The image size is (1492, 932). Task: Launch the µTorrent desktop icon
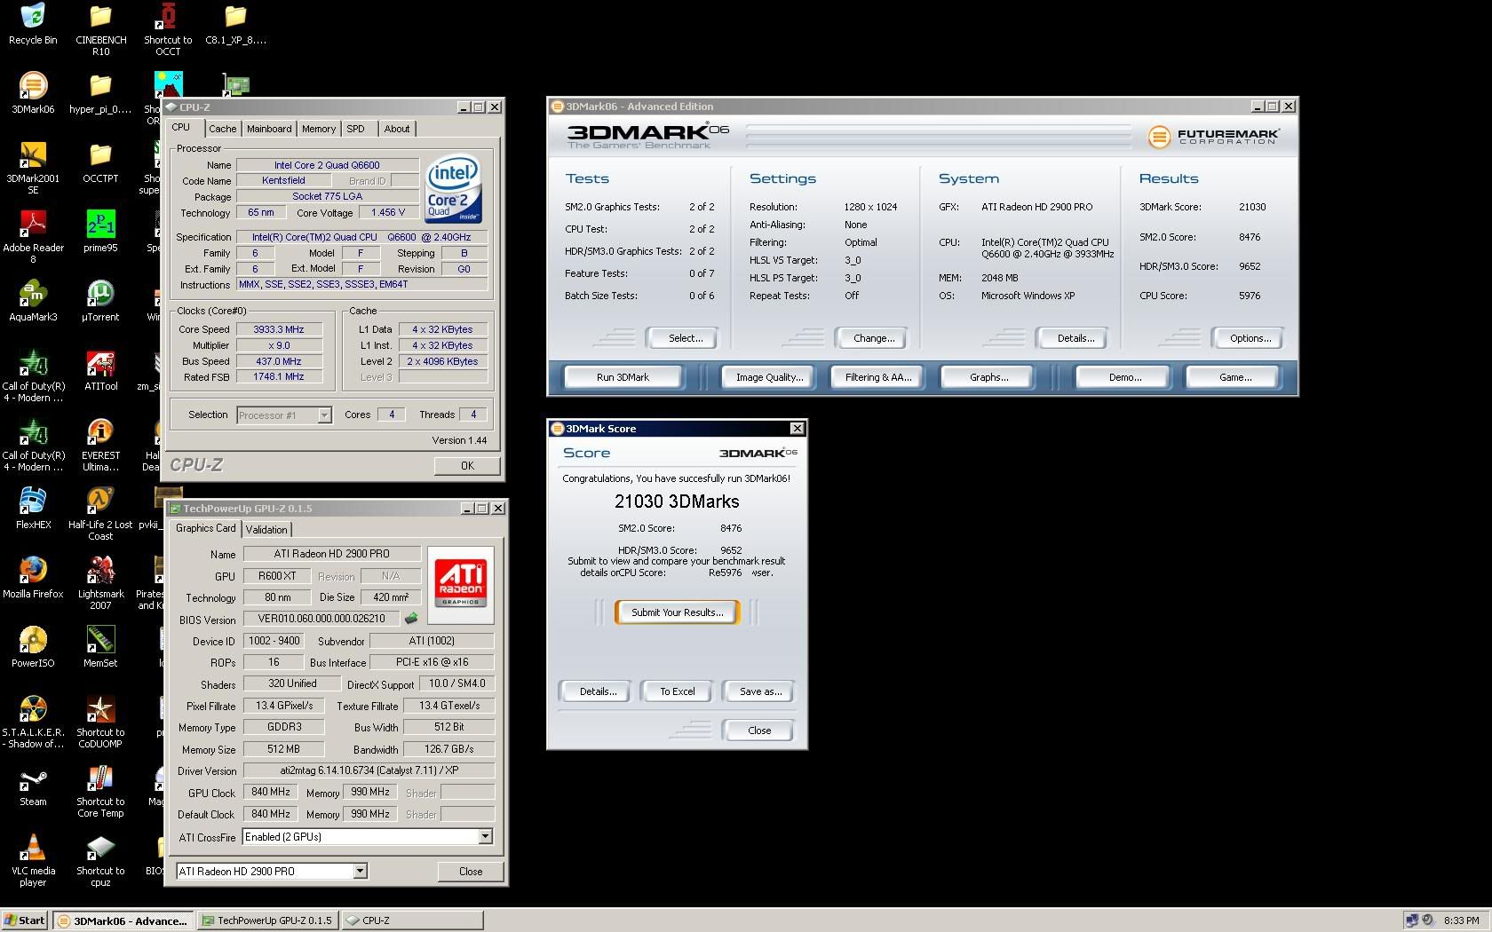[x=100, y=301]
